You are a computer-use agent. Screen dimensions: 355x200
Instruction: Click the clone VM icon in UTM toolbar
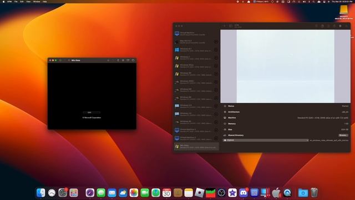pyautogui.click(x=322, y=26)
